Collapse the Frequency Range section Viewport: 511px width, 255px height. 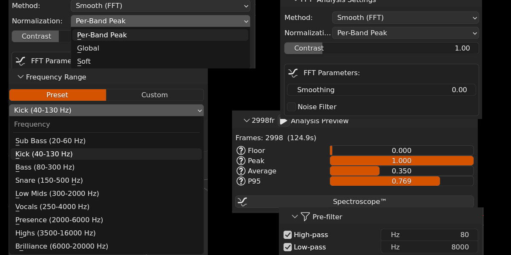20,77
